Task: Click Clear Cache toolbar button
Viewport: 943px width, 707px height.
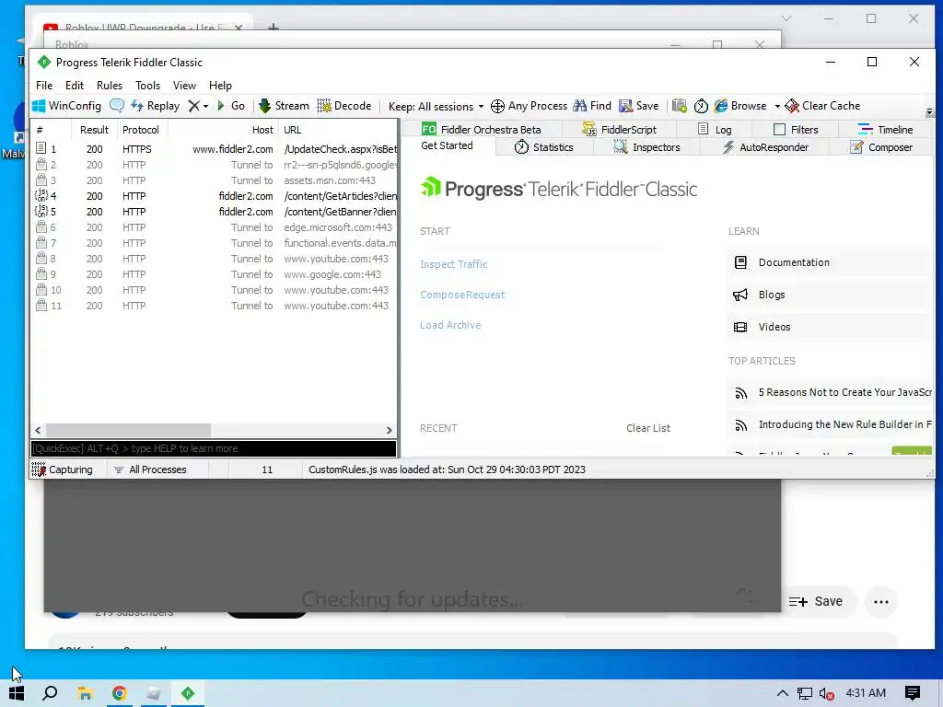Action: click(822, 106)
